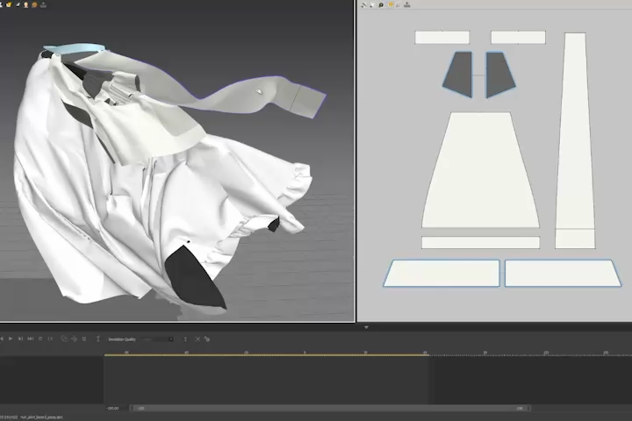Viewport: 632px width, 421px height.
Task: Toggle the loop playback icon
Action: (40, 339)
